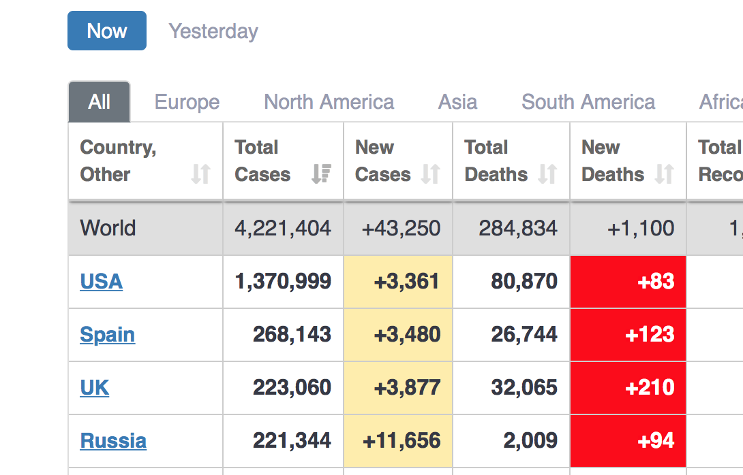Screen dimensions: 743x475
Task: Filter table to Asia tab
Action: pos(457,102)
